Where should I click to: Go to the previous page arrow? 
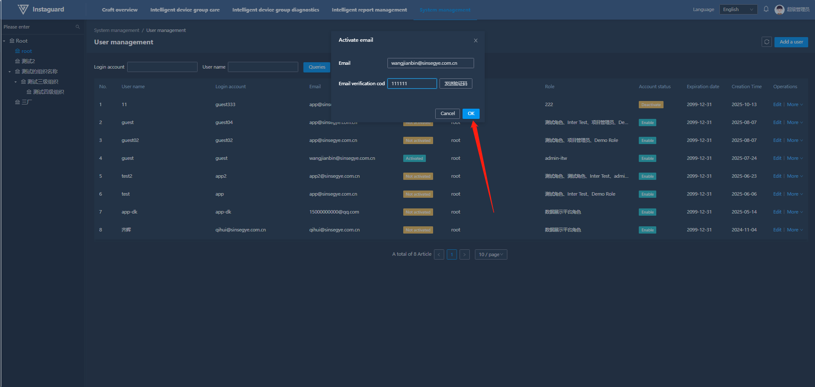pos(439,254)
